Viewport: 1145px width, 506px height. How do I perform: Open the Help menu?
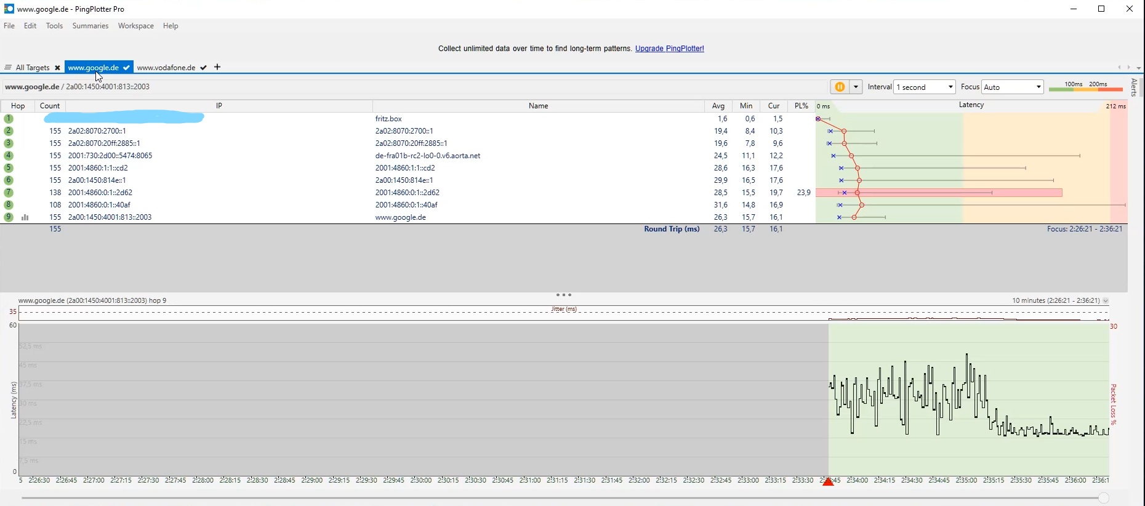[x=171, y=26]
